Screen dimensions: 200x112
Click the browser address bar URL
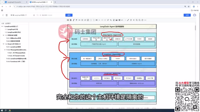click(x=43, y=7)
